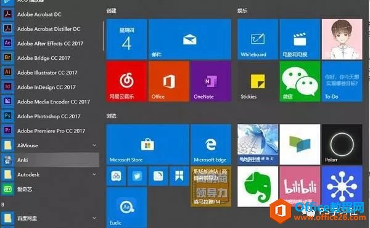Viewport: 370px width, 228px height.
Task: Open the green-blue folded shape tile
Action: 300,144
